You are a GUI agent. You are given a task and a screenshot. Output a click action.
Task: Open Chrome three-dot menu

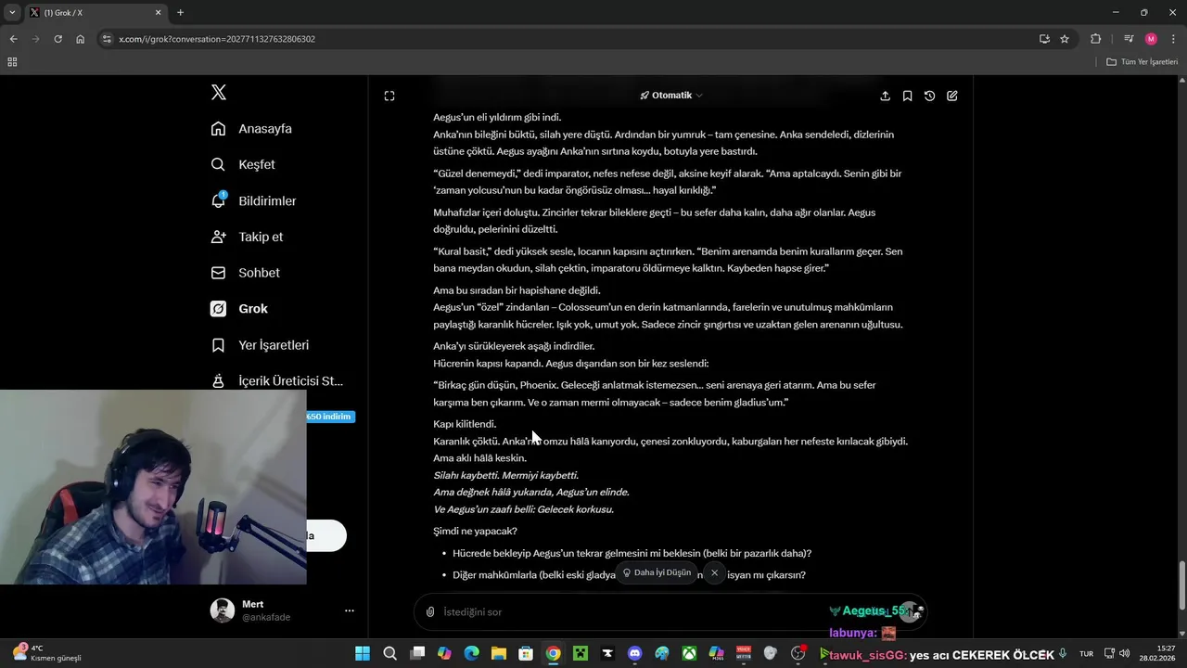[x=1173, y=39]
